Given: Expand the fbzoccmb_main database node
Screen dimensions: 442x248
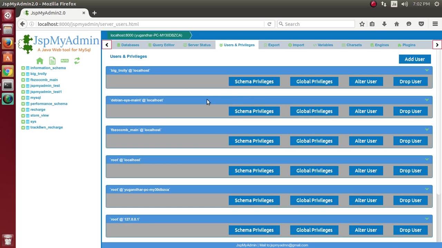Looking at the screenshot, I should coord(23,80).
